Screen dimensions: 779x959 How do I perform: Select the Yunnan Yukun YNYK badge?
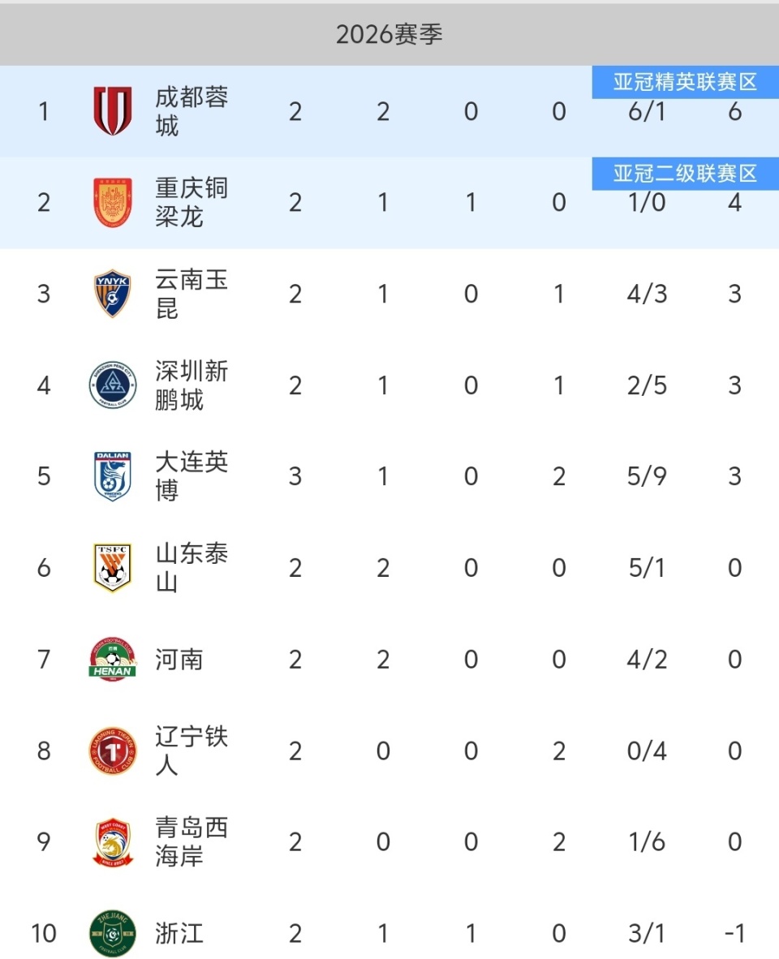[112, 294]
